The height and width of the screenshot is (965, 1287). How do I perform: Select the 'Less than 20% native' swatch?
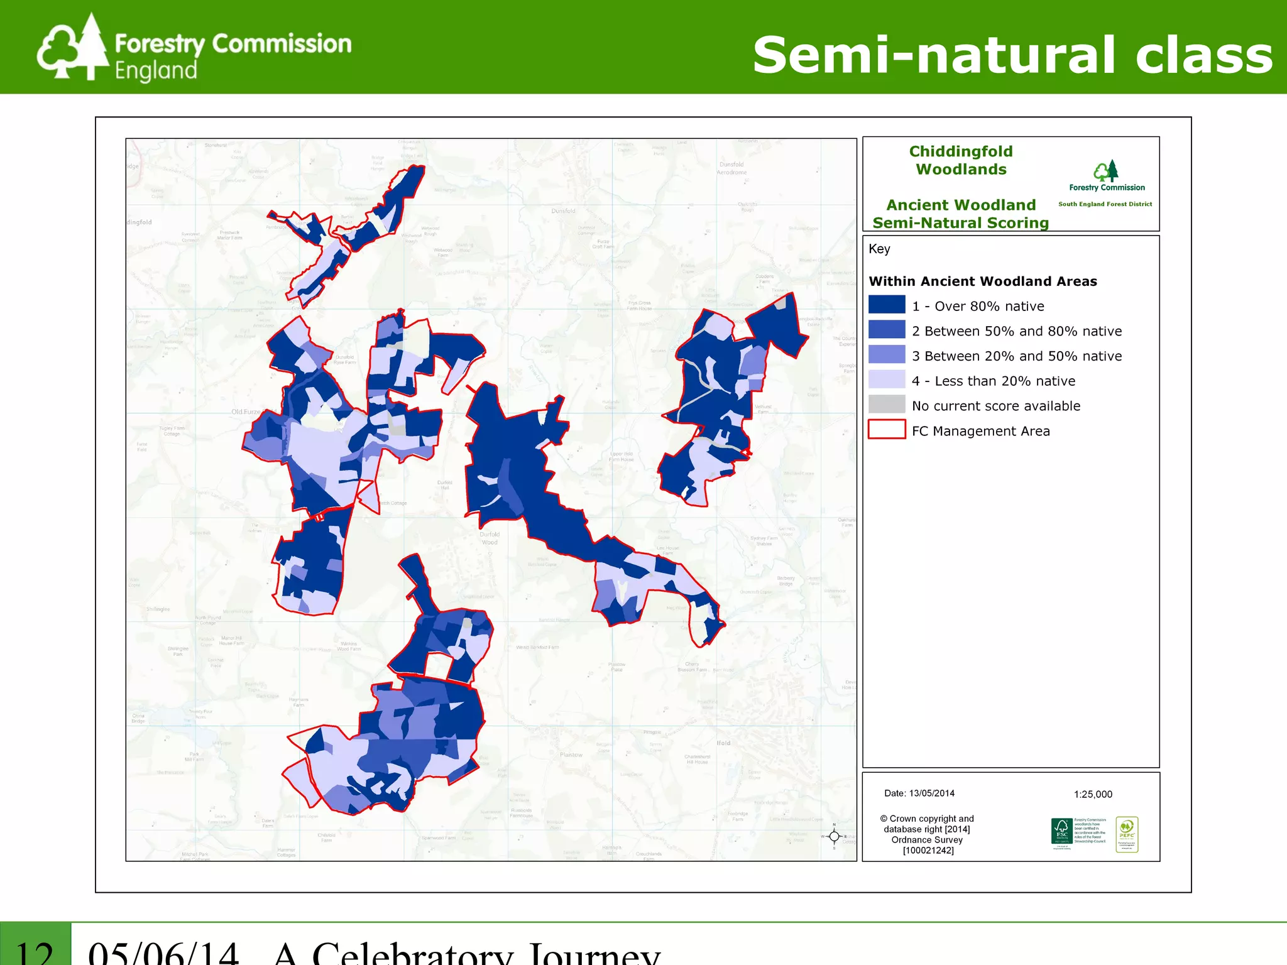pos(887,379)
